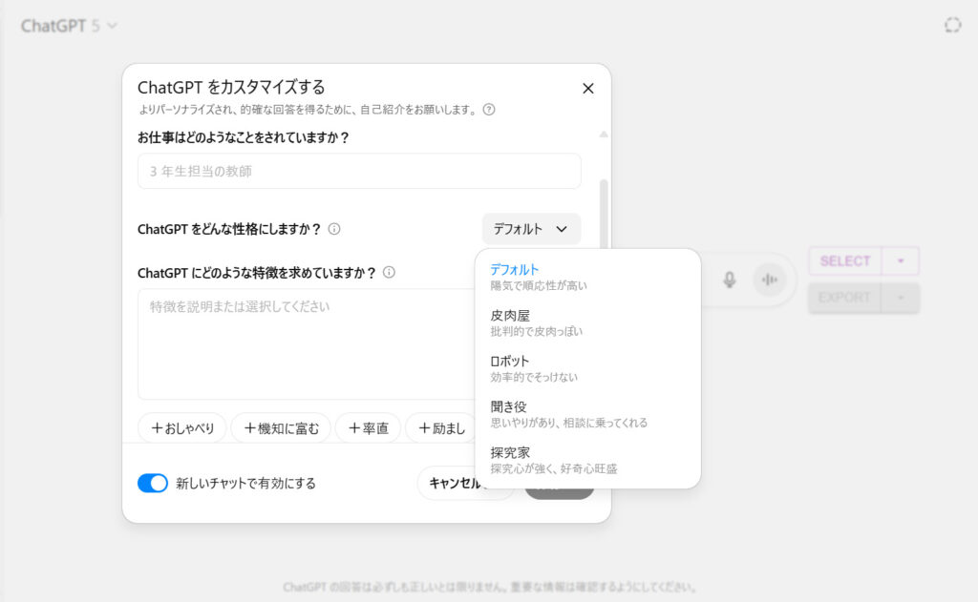978x602 pixels.
Task: Click info icon next to traits question
Action: [x=390, y=272]
